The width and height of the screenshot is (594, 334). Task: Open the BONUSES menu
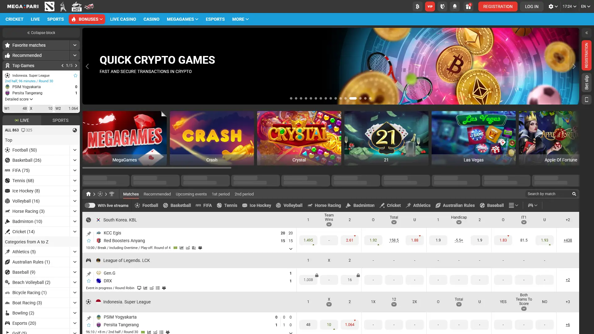click(87, 19)
